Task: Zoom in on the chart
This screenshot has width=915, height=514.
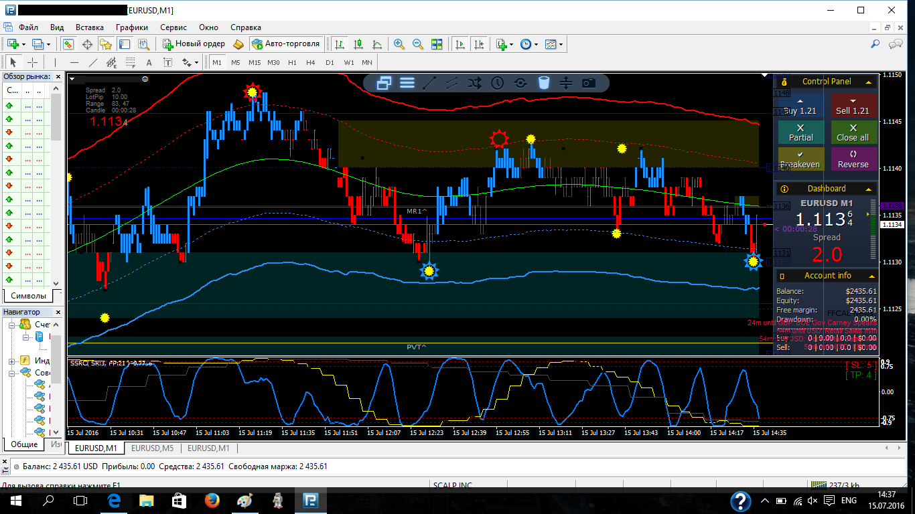Action: tap(399, 44)
